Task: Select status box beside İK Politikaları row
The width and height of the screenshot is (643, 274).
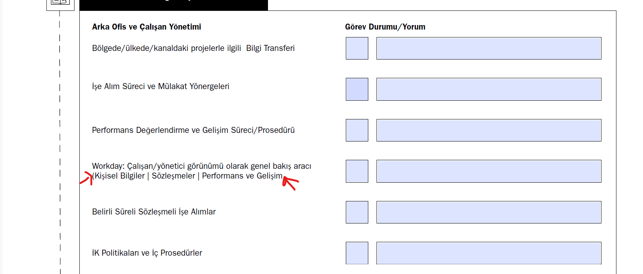Action: (x=357, y=253)
